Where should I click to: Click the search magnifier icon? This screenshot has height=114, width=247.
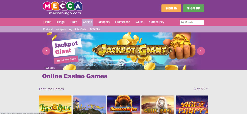click(183, 22)
